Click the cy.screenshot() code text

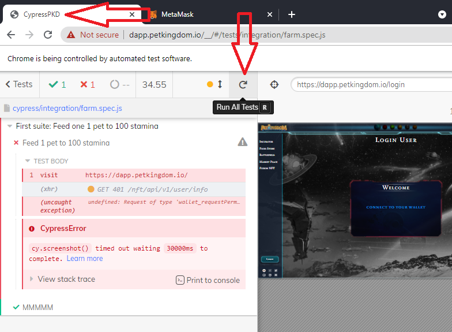(60, 248)
